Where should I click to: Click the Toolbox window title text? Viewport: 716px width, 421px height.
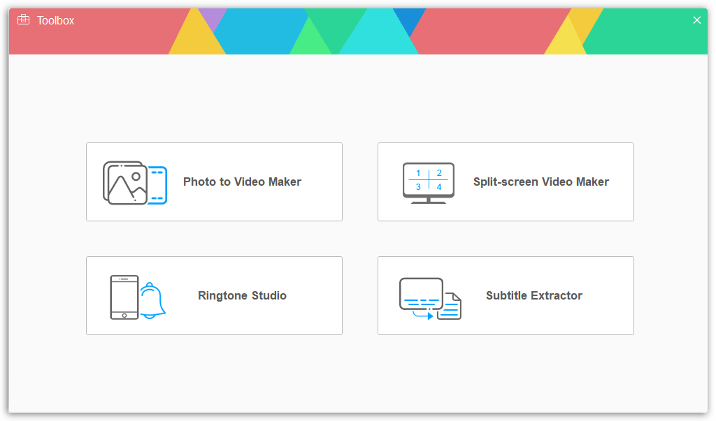coord(55,20)
